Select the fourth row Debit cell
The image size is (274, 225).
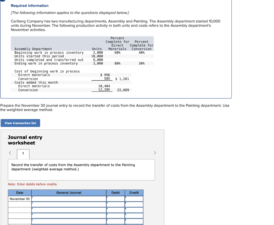tap(116, 216)
